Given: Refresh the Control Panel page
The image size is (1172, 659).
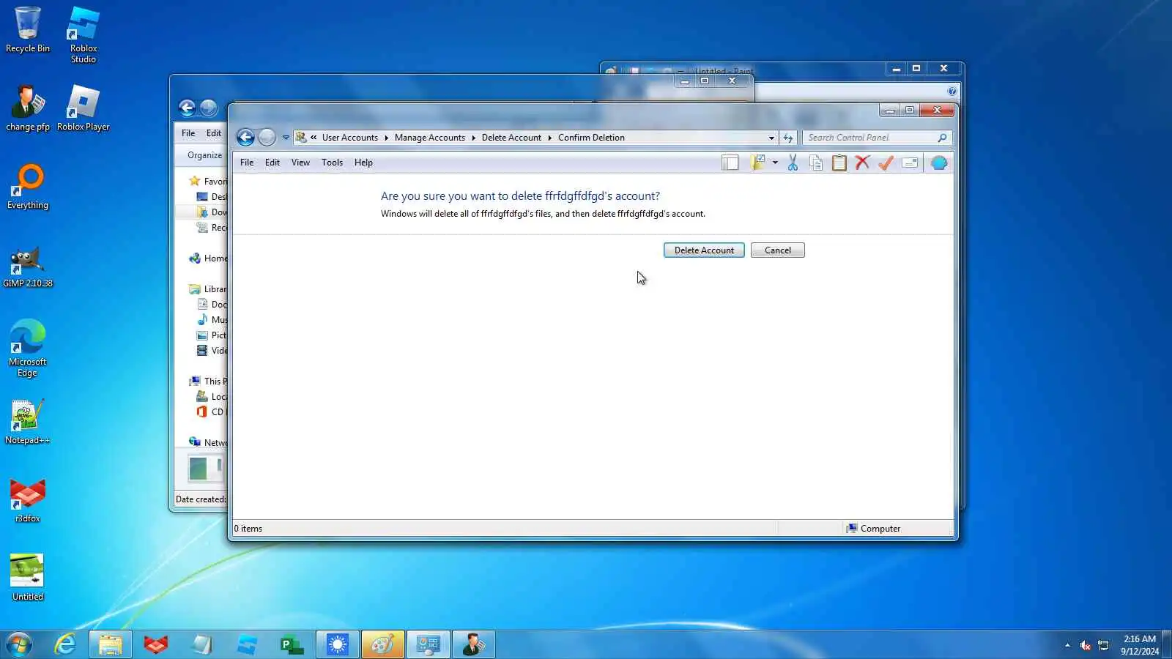Looking at the screenshot, I should pyautogui.click(x=788, y=138).
